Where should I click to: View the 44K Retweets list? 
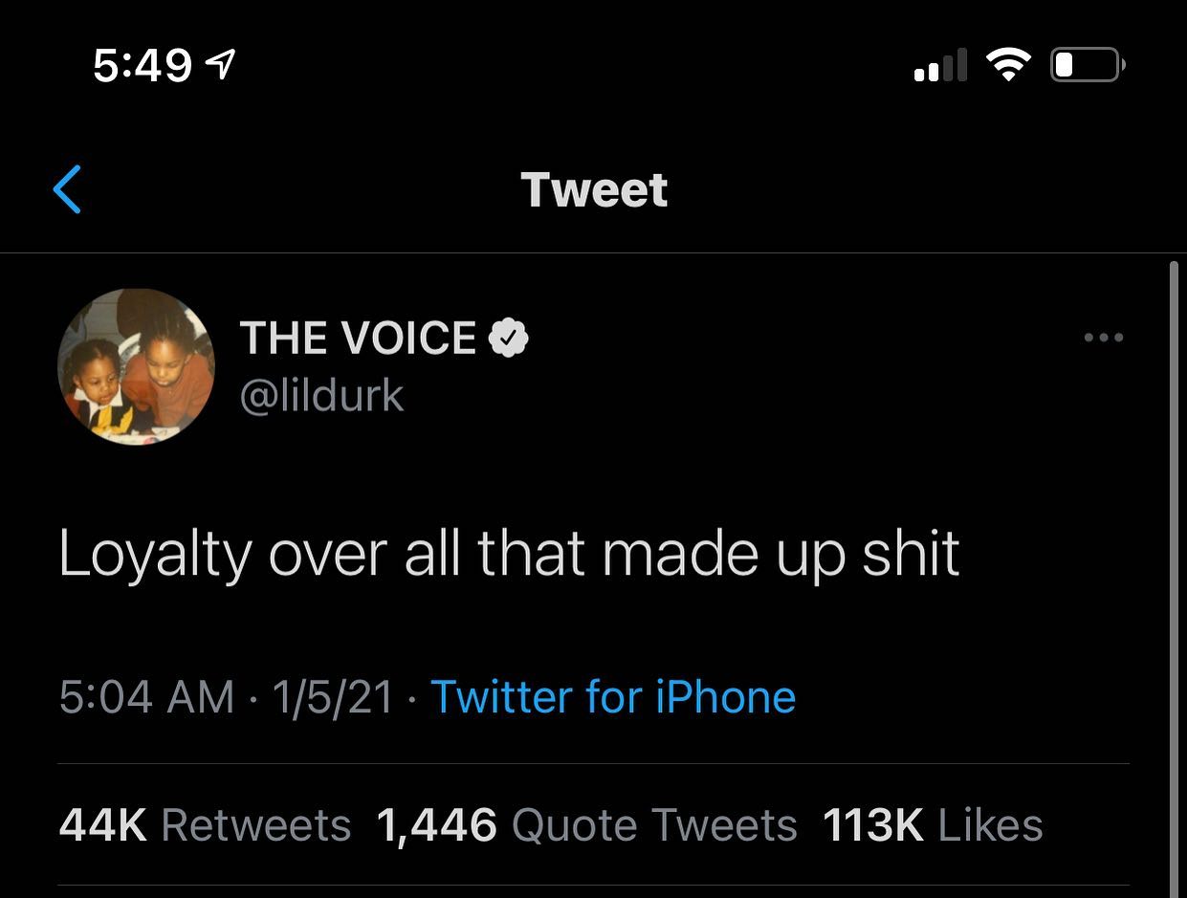point(205,825)
